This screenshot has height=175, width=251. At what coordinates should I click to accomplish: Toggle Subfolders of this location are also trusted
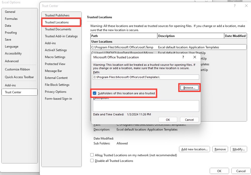pyautogui.click(x=95, y=93)
